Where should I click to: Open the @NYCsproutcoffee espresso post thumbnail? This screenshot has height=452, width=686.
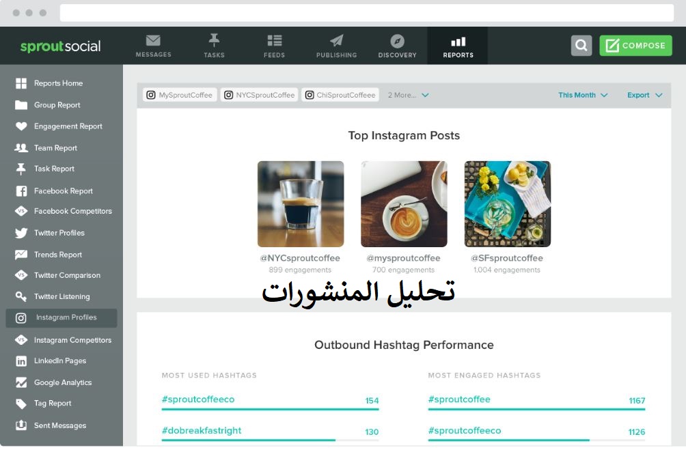pyautogui.click(x=301, y=204)
